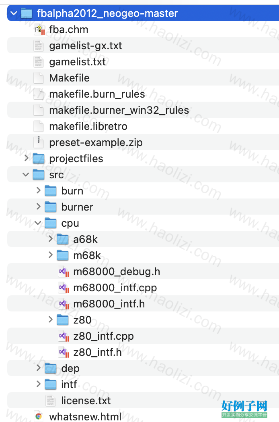Expand the burn folder
Screen dimensions: 279x422
tap(38, 190)
